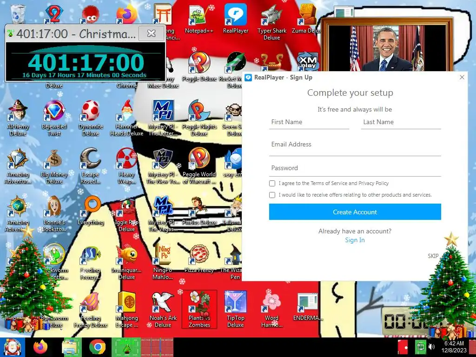
Task: Open the Heavy Weapon desktop shortcut
Action: [x=126, y=166]
